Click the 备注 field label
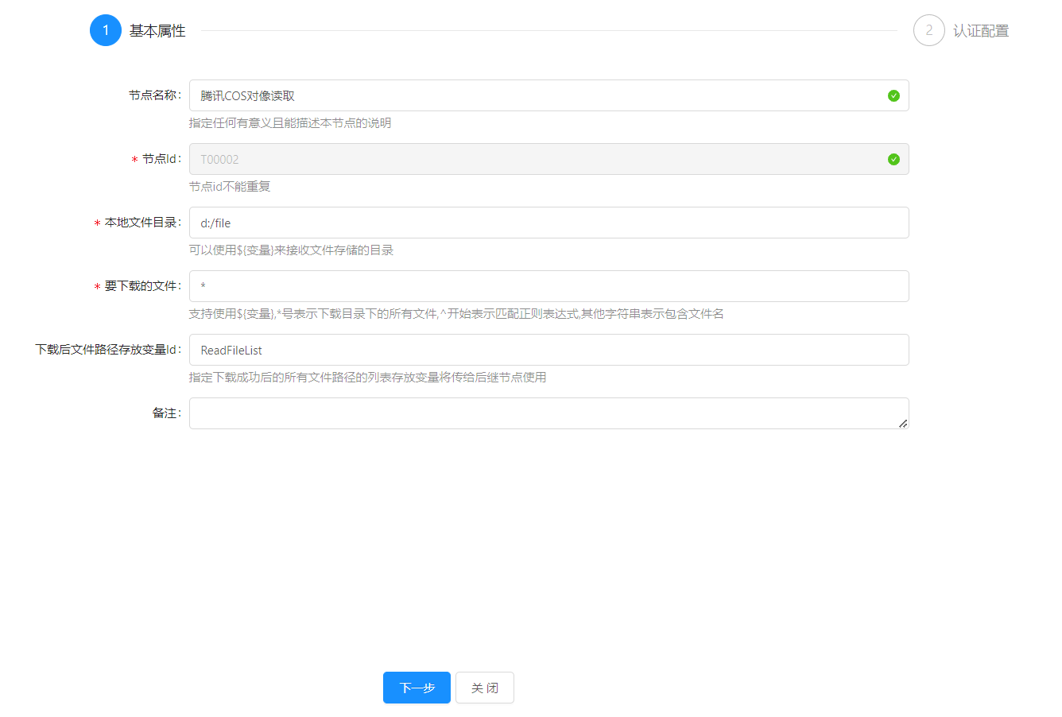The height and width of the screenshot is (717, 1062). click(166, 413)
